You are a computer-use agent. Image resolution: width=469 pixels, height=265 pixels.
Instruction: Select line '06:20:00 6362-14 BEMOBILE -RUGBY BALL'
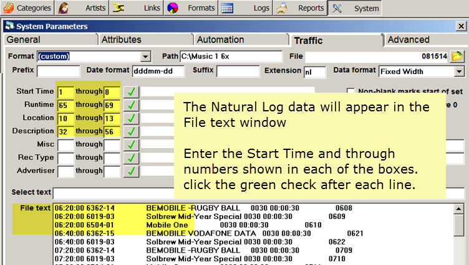click(x=203, y=208)
